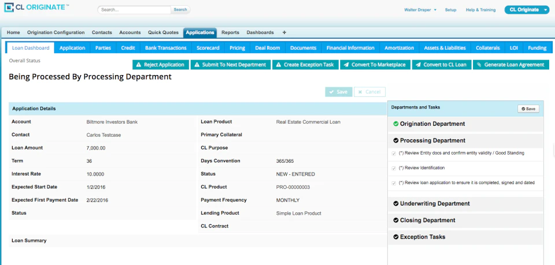Open the Funding sub-tab

[x=537, y=48]
